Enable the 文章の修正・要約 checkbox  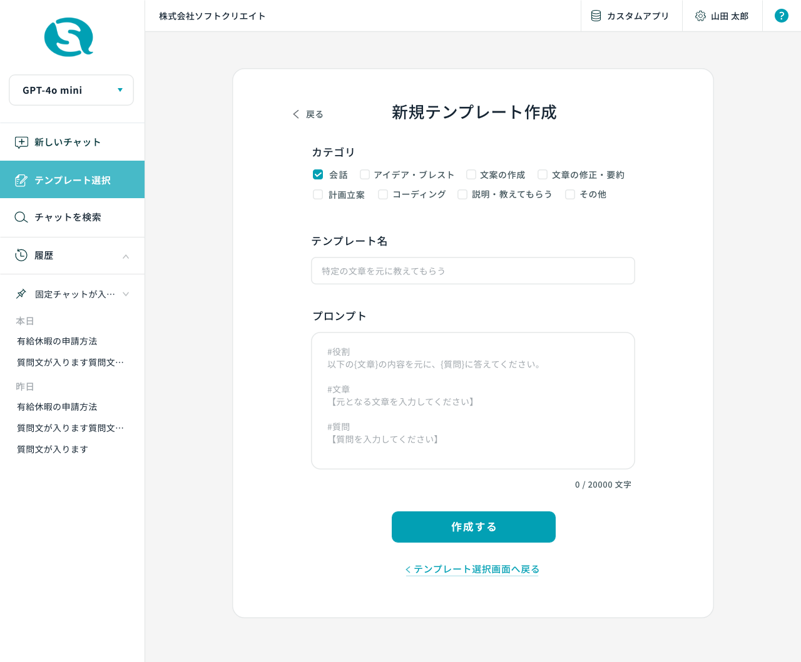point(543,174)
